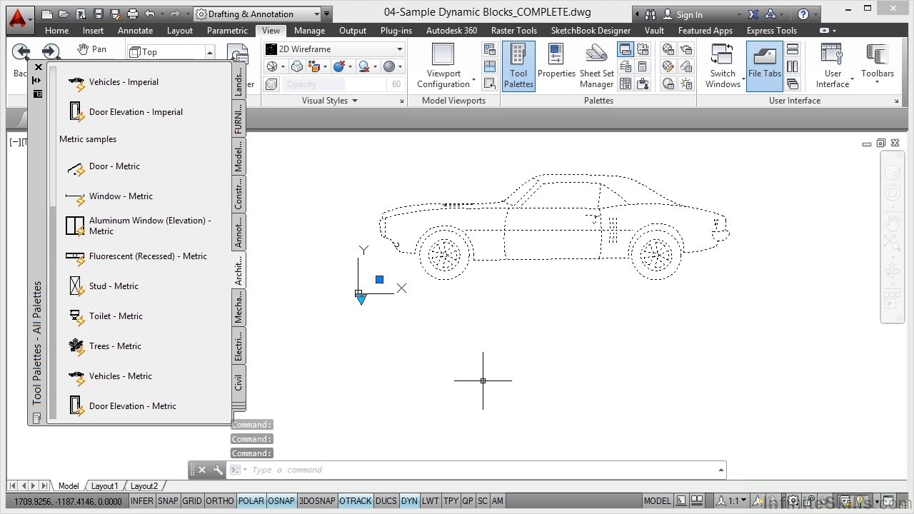Close the command line with its X icon
The image size is (914, 514).
point(202,470)
